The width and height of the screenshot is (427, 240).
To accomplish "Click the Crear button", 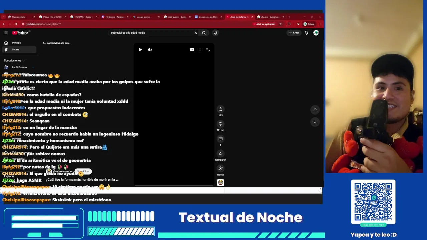I will point(294,33).
